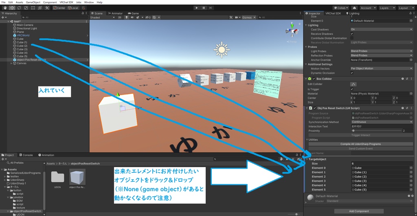Open the Layout dropdown
417x216 pixels.
point(406,8)
